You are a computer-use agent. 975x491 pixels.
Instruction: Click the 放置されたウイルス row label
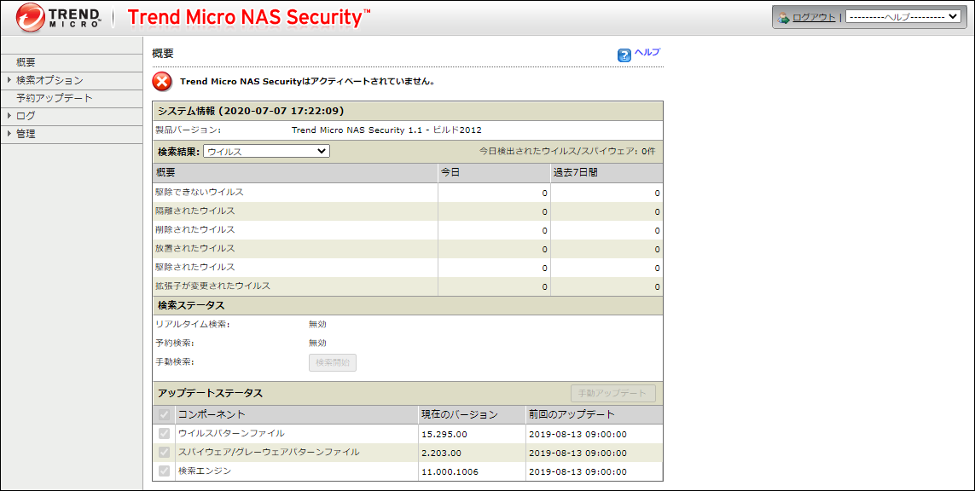pos(195,248)
